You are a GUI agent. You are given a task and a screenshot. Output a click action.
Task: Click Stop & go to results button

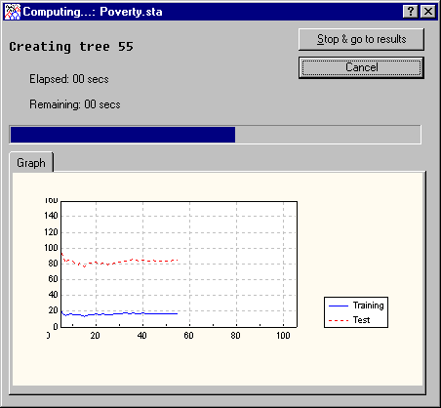[x=361, y=39]
